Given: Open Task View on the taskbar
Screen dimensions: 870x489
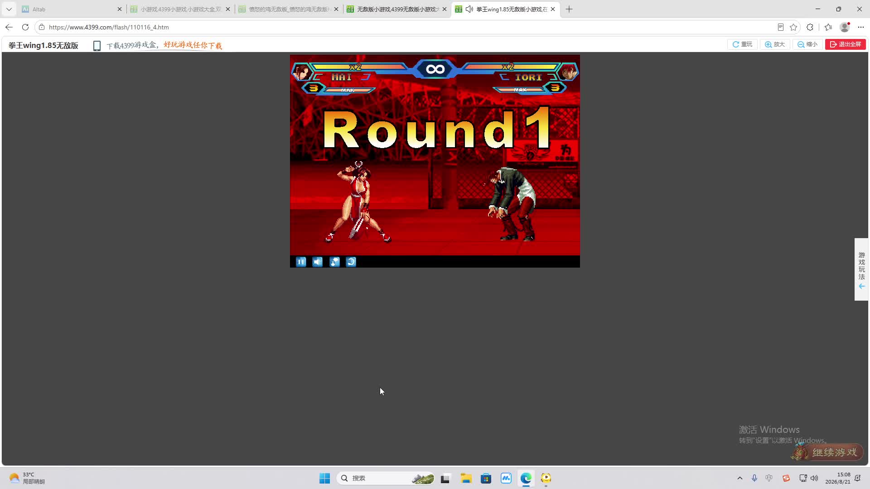Looking at the screenshot, I should tap(445, 478).
